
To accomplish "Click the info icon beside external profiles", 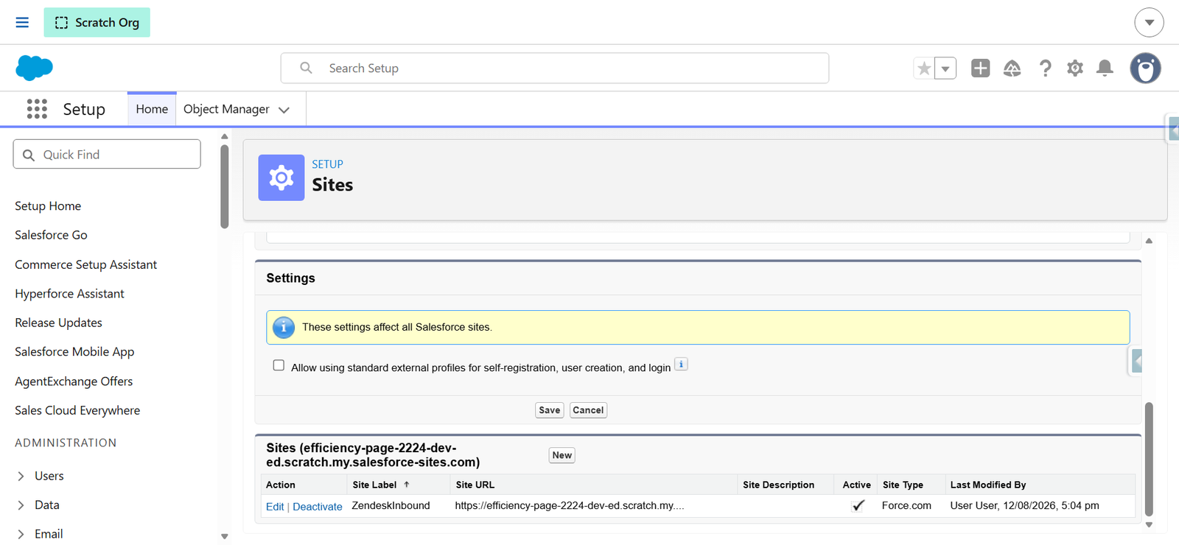I will 681,365.
